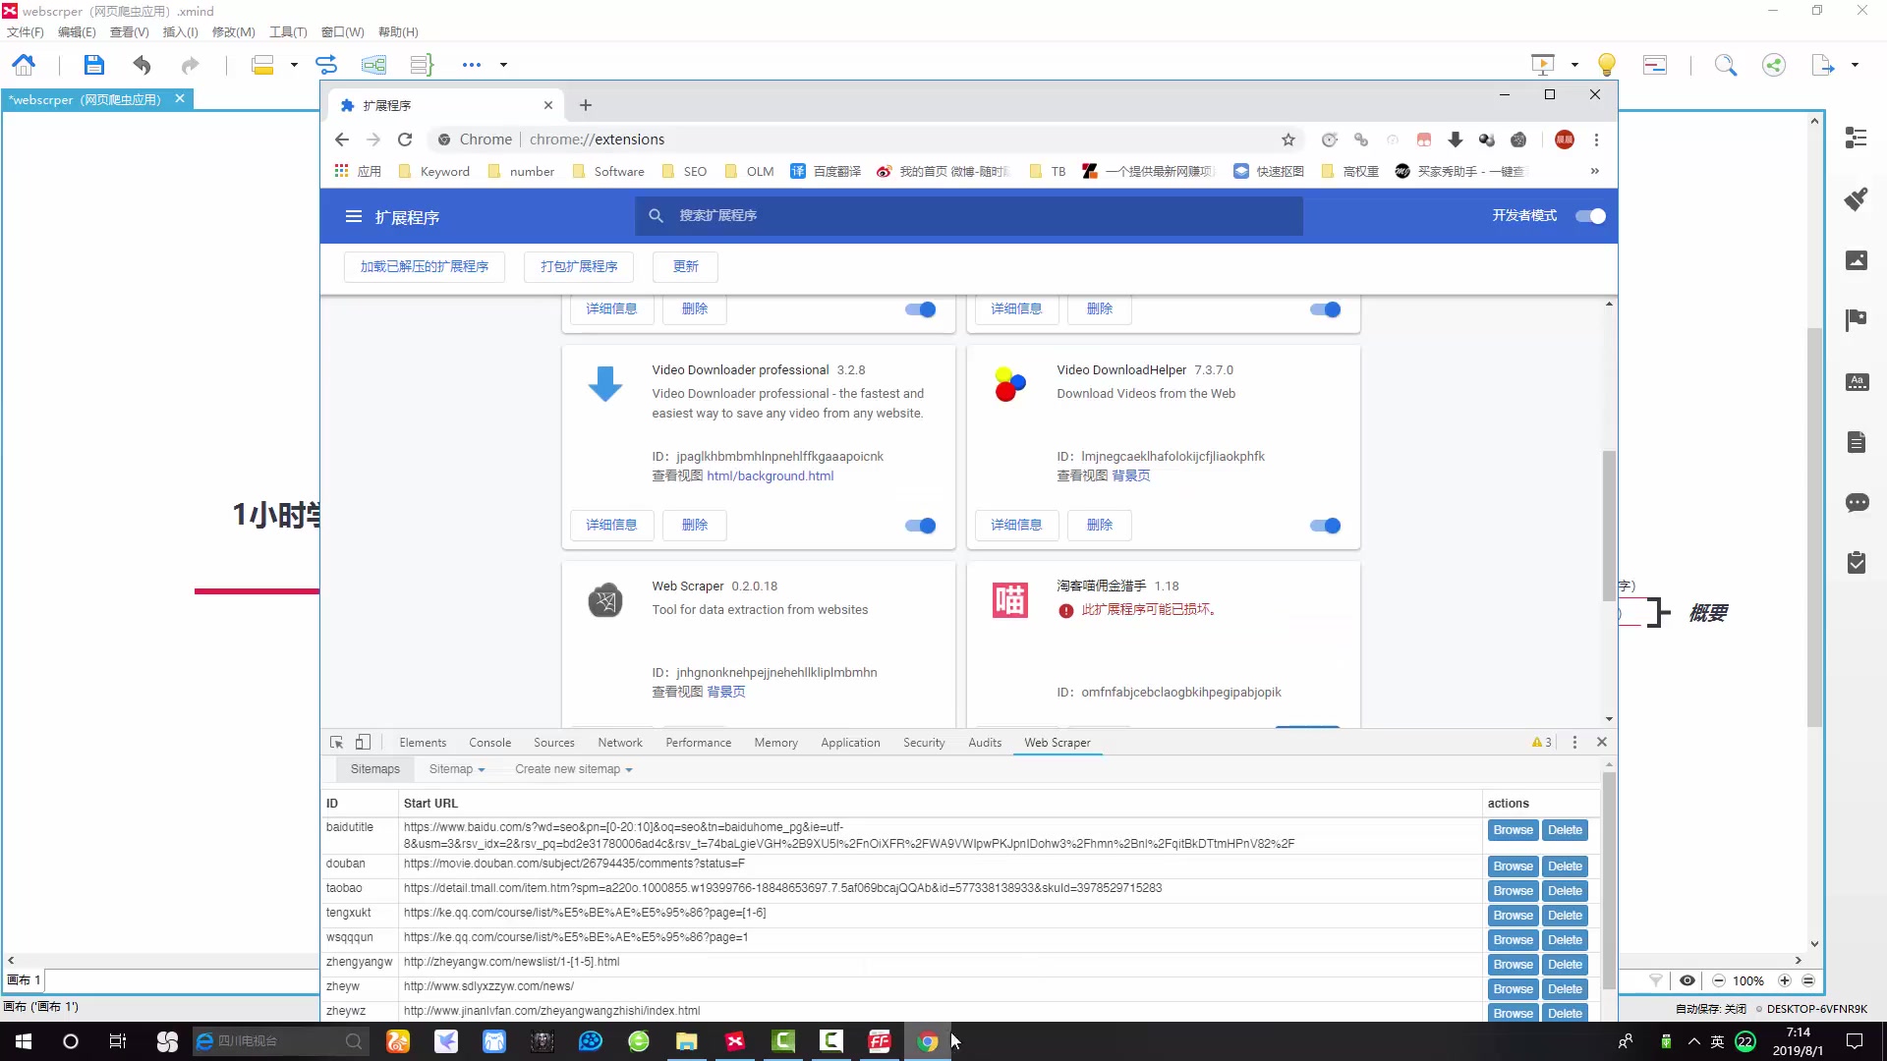The width and height of the screenshot is (1887, 1061).
Task: Click Browse button for baidutitle sitemap
Action: [1513, 829]
